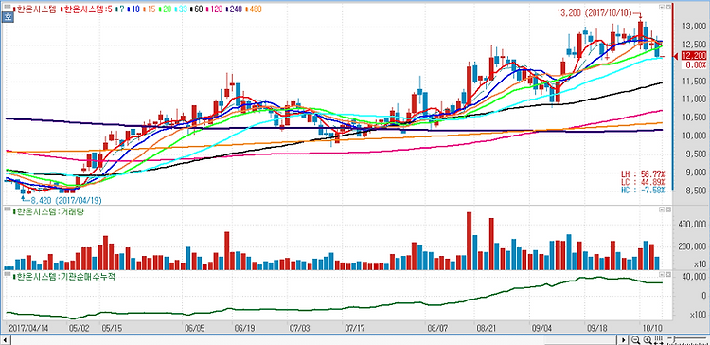Minimize the 기관순매수누적 pane
The height and width of the screenshot is (345, 710).
pyautogui.click(x=662, y=275)
